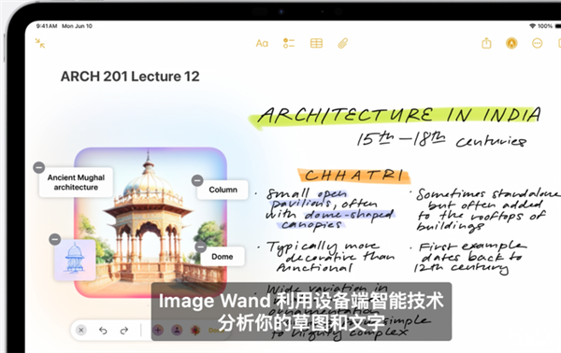This screenshot has width=561, height=353.
Task: Add a concept with the plus button
Action: point(158,331)
